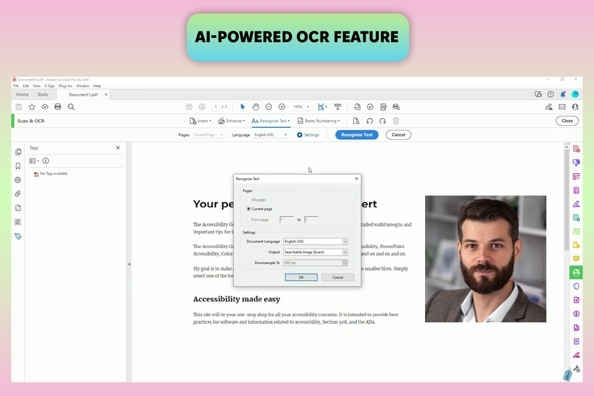The image size is (594, 396).
Task: Close the Document1.pdf tab
Action: (106, 94)
